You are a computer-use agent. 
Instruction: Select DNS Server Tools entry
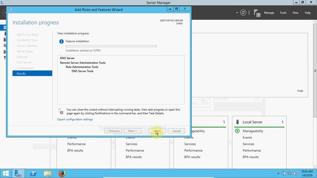click(x=83, y=71)
